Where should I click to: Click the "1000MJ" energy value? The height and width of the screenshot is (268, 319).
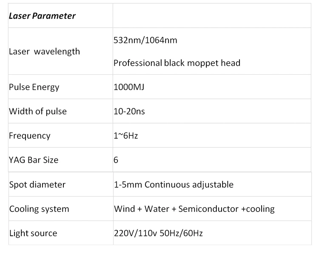130,87
